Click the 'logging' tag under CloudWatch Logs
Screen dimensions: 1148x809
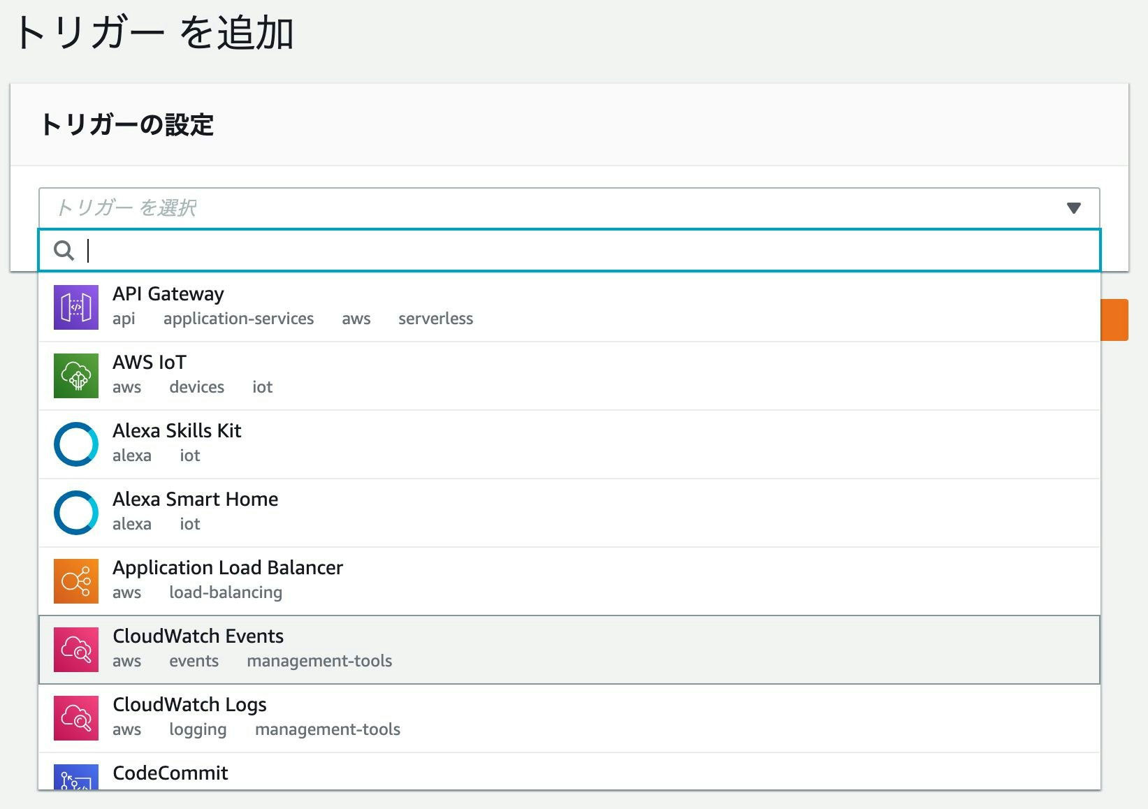pyautogui.click(x=198, y=729)
